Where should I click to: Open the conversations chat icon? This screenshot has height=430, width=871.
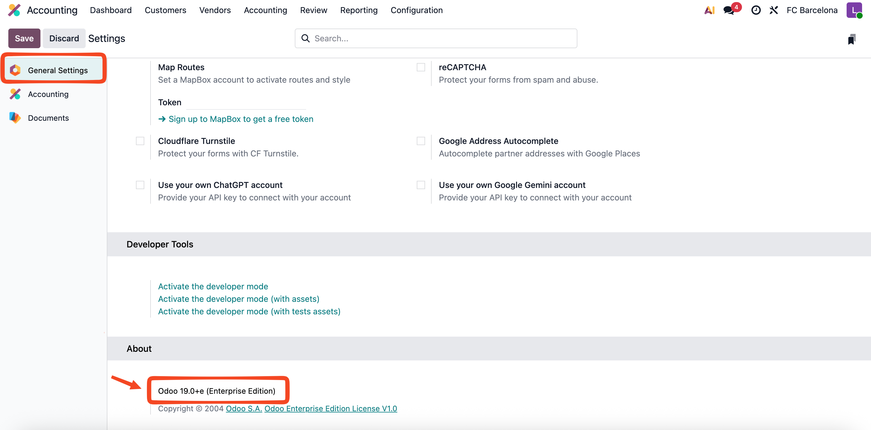pos(729,10)
